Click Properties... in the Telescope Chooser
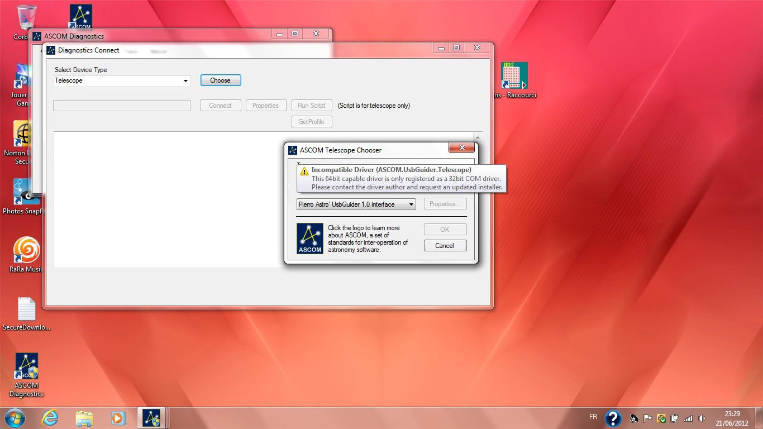763x429 pixels. 445,204
